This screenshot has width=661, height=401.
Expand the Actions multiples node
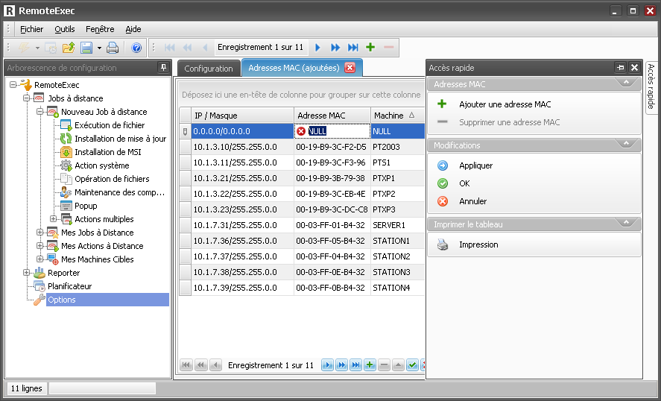[54, 219]
